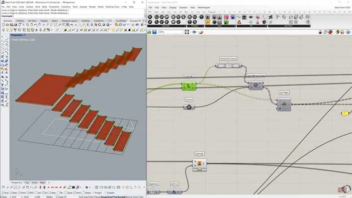The height and width of the screenshot is (198, 352).
Task: Toggle Vertex osnap checkbox
Action: coord(83,193)
